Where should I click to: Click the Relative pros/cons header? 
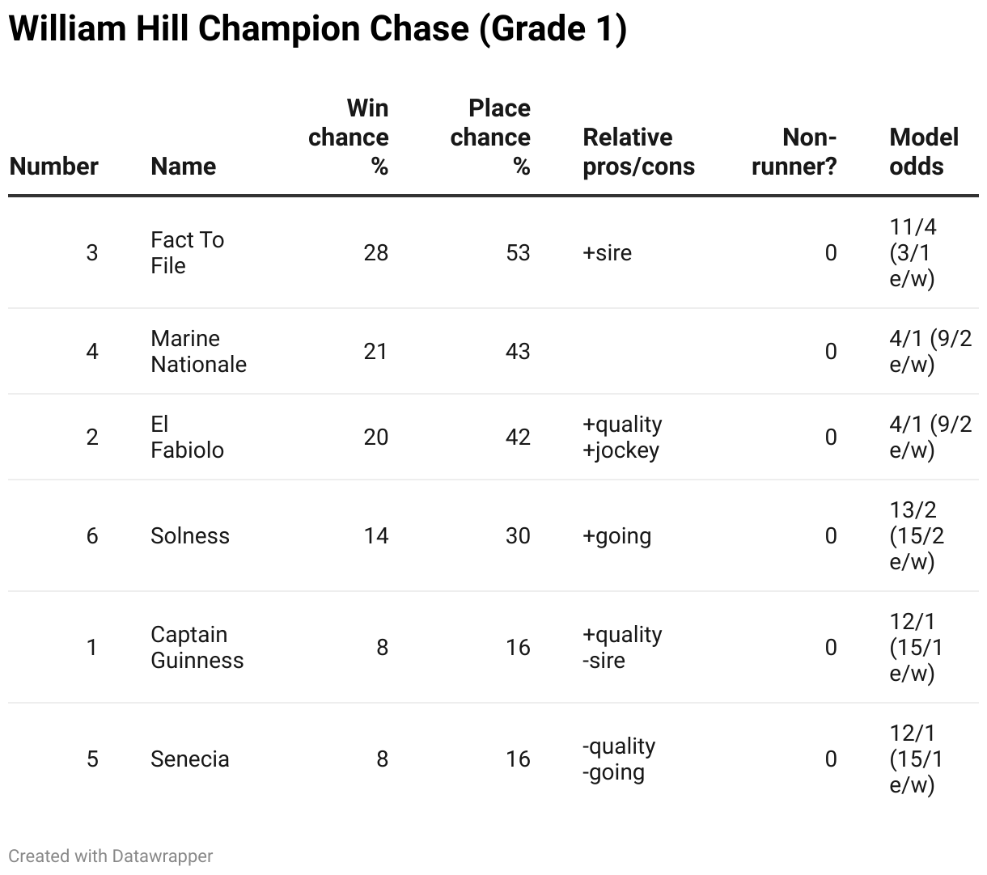(638, 151)
